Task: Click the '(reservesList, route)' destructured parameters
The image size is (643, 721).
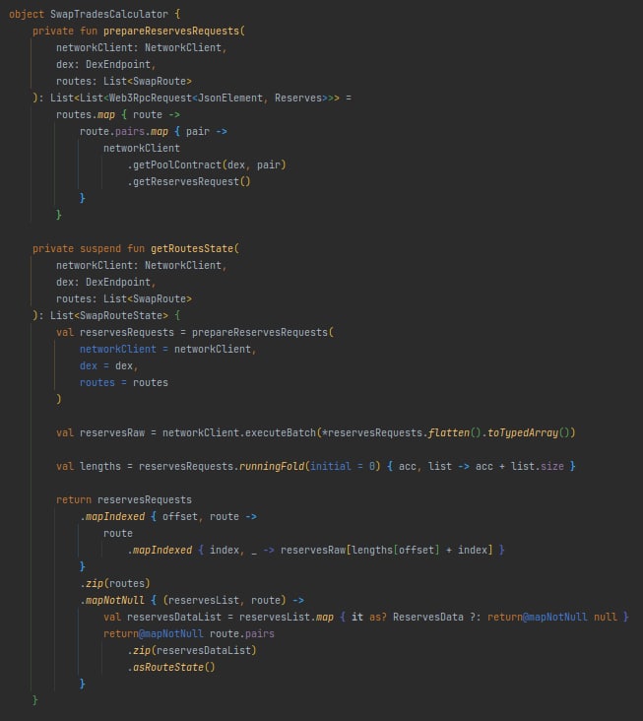Action: pos(225,600)
